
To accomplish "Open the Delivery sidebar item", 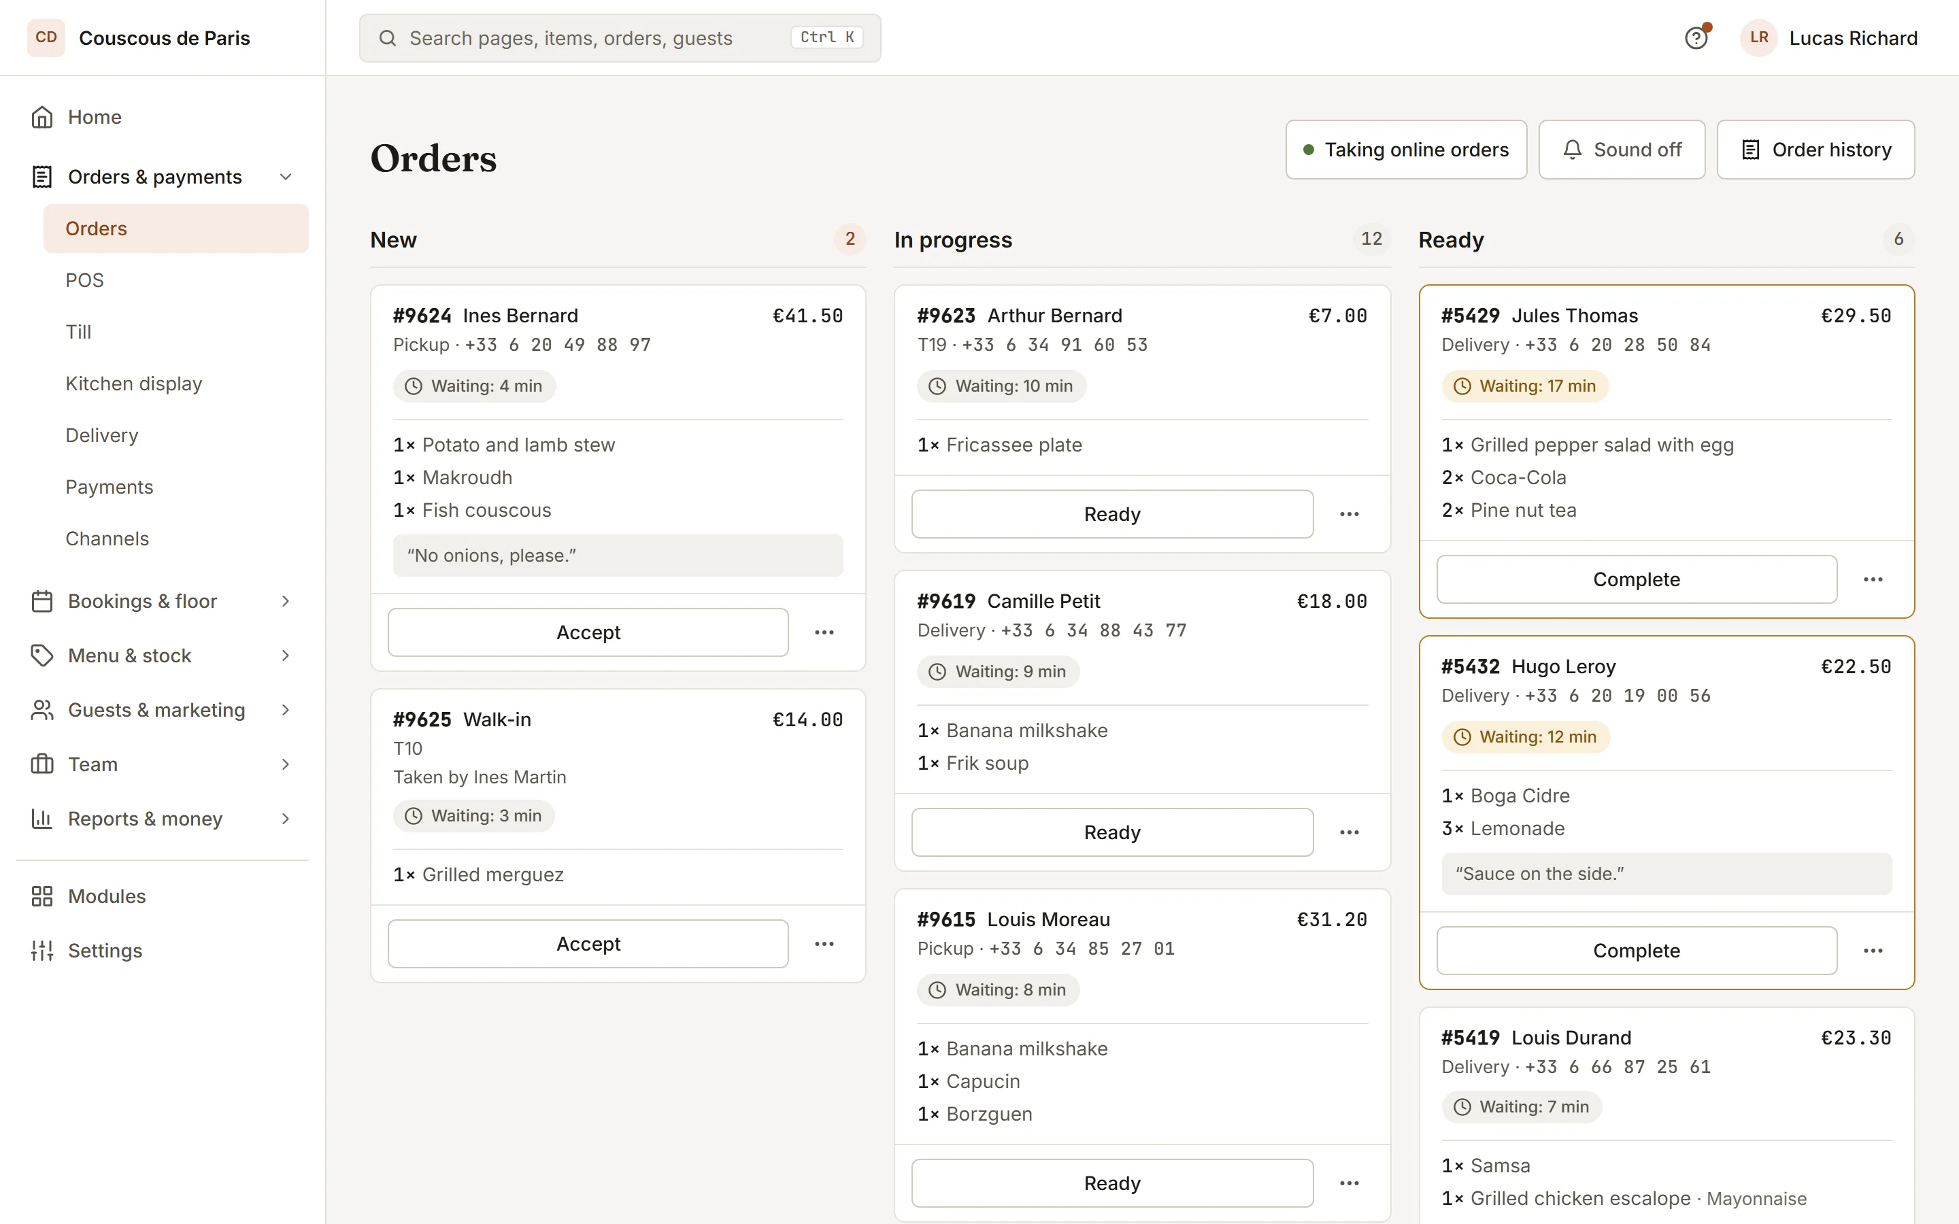I will coord(175,435).
